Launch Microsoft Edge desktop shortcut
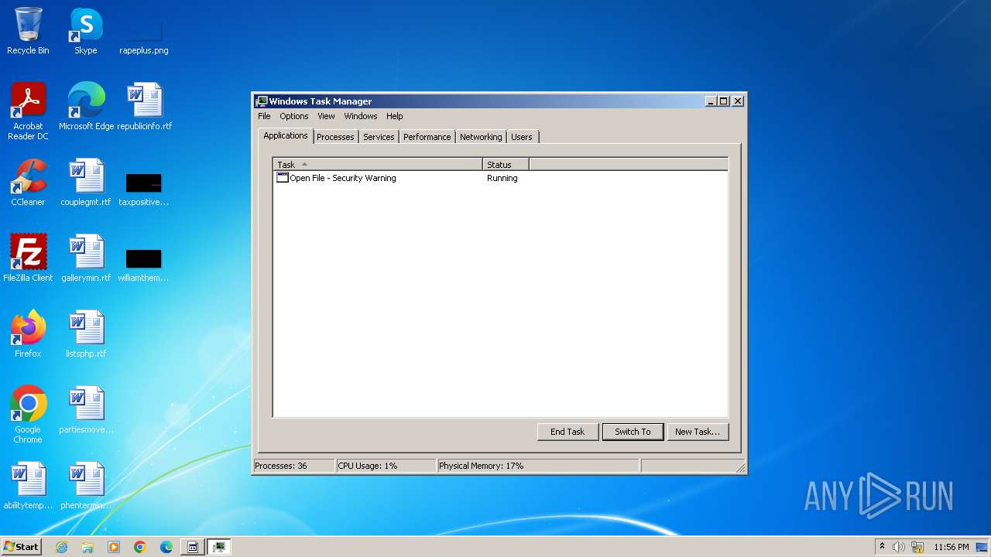The image size is (991, 557). coord(86,107)
